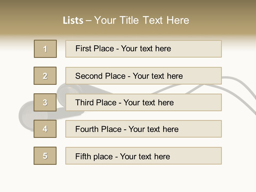Click the number 3 box
Screen dimensions: 256x192
click(45, 102)
